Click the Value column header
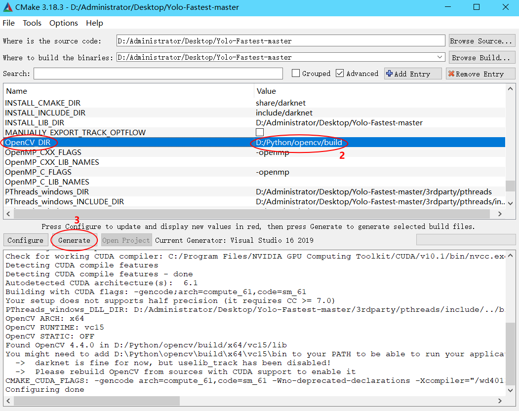The width and height of the screenshot is (519, 411). (x=380, y=91)
